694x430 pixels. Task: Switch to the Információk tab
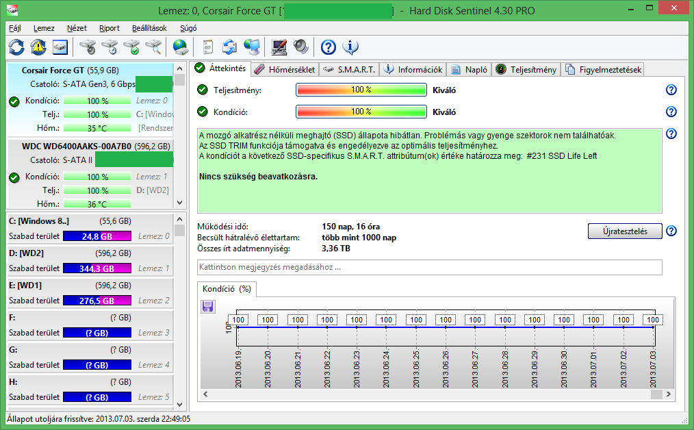coord(413,70)
